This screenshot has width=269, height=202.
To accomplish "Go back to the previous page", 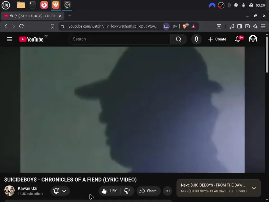I will click(x=6, y=26).
